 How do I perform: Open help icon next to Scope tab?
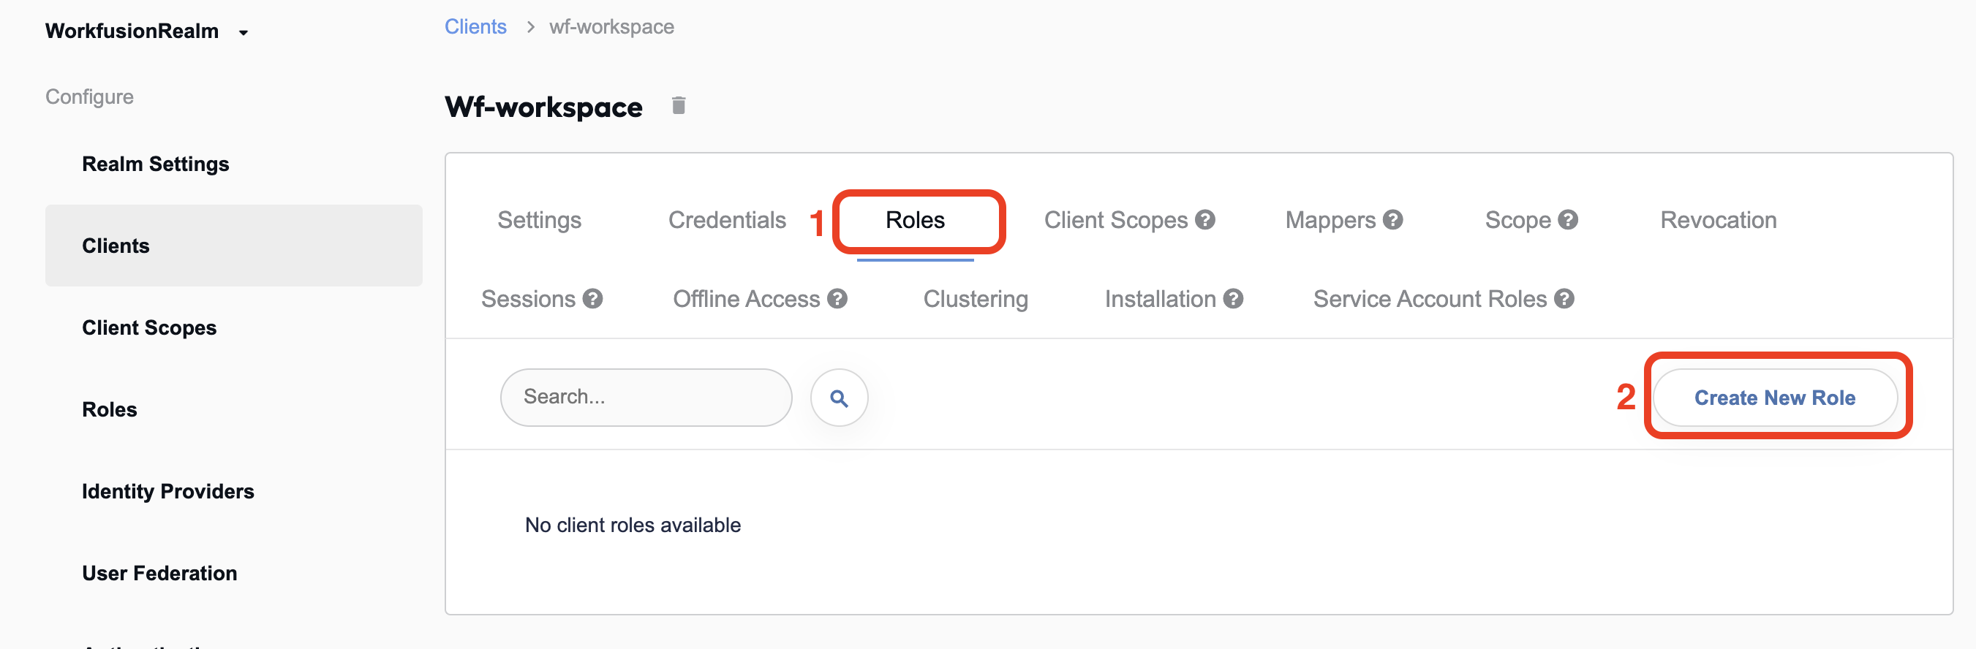pyautogui.click(x=1568, y=220)
